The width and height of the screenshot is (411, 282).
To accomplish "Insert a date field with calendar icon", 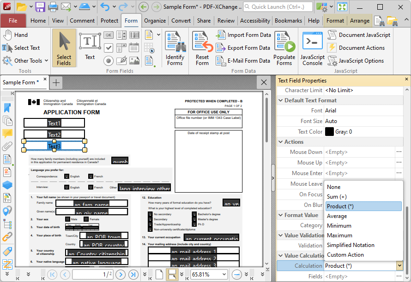I will coord(134,48).
